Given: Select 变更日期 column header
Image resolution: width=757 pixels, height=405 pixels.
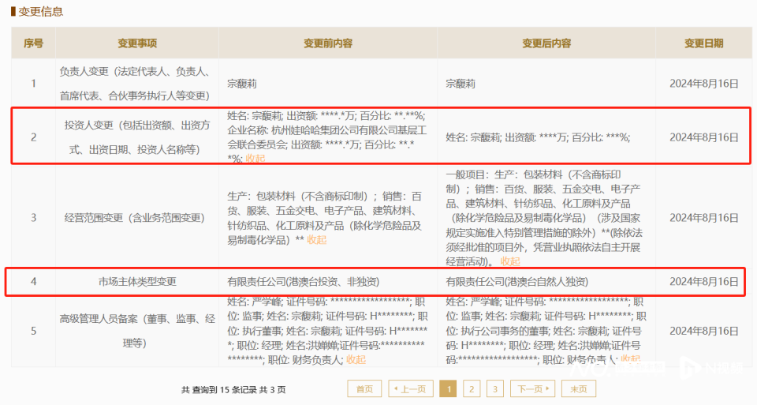Looking at the screenshot, I should tap(703, 43).
